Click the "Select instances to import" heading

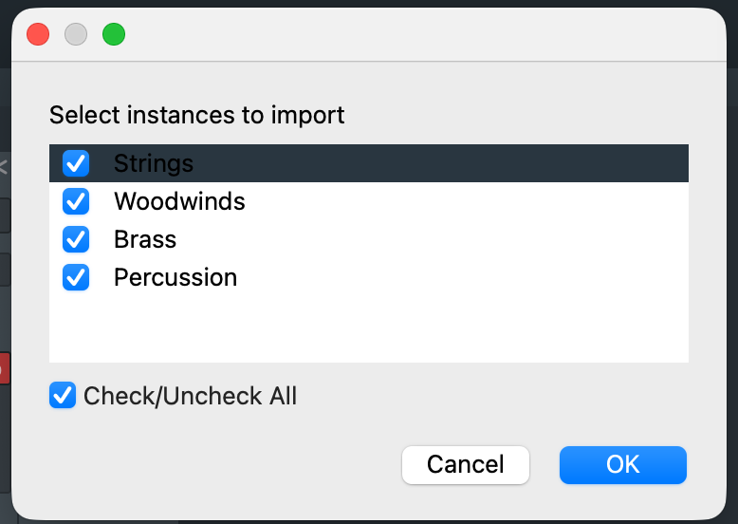coord(197,116)
